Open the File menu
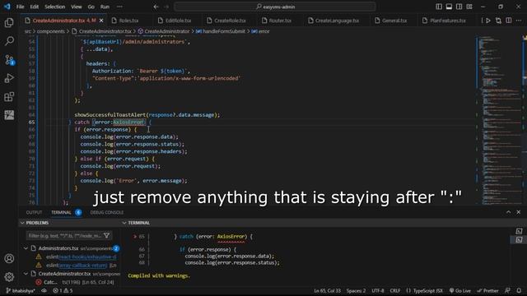The image size is (527, 296). coord(20,7)
